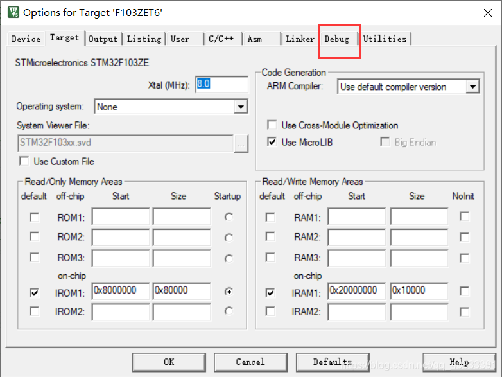The width and height of the screenshot is (502, 377).
Task: Check the ROM2 default checkbox
Action: coord(34,237)
